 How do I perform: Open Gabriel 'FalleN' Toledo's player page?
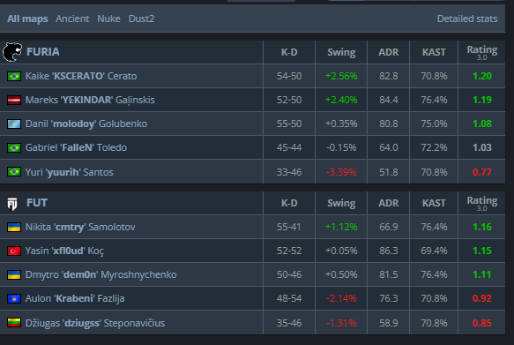point(76,147)
